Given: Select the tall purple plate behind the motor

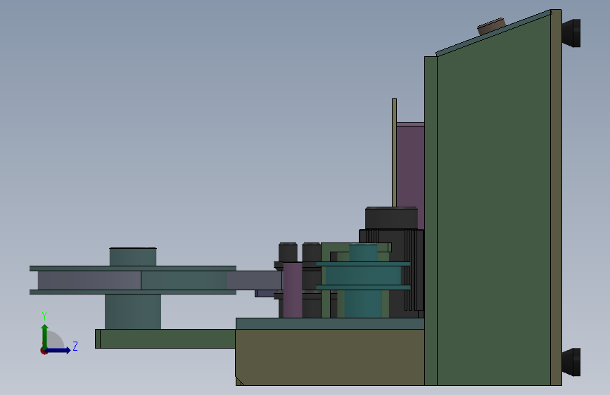Looking at the screenshot, I should (x=410, y=176).
